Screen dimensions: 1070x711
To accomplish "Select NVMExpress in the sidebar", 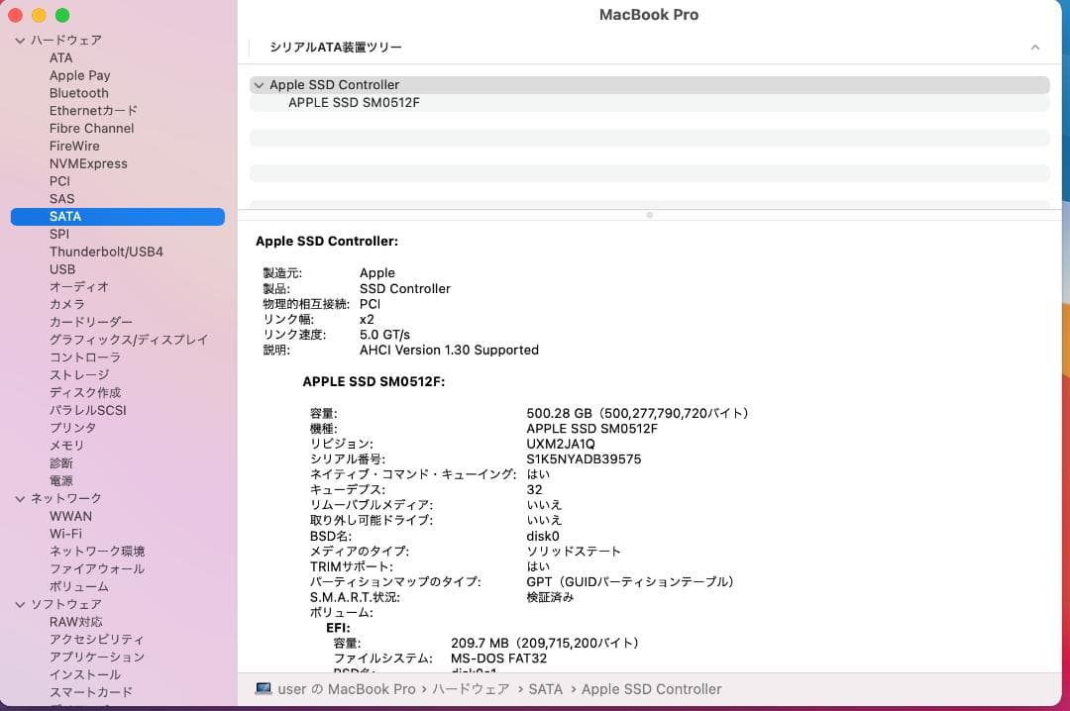I will click(x=88, y=163).
